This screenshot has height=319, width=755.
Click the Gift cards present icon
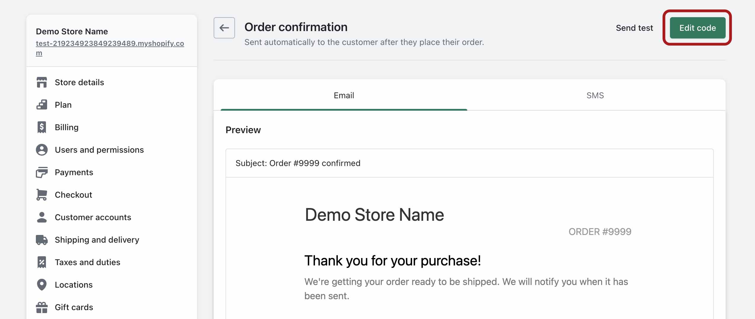tap(42, 307)
